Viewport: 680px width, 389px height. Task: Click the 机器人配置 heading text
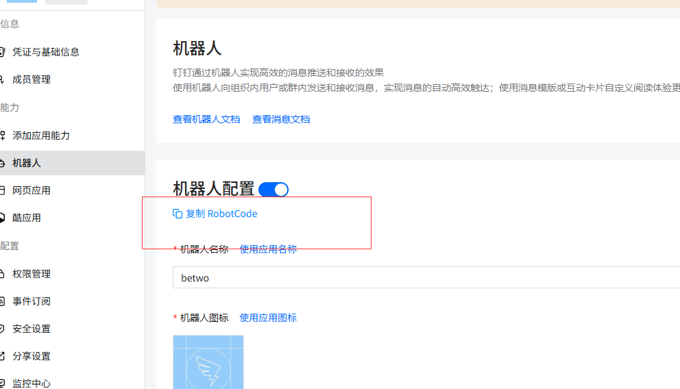coord(213,189)
